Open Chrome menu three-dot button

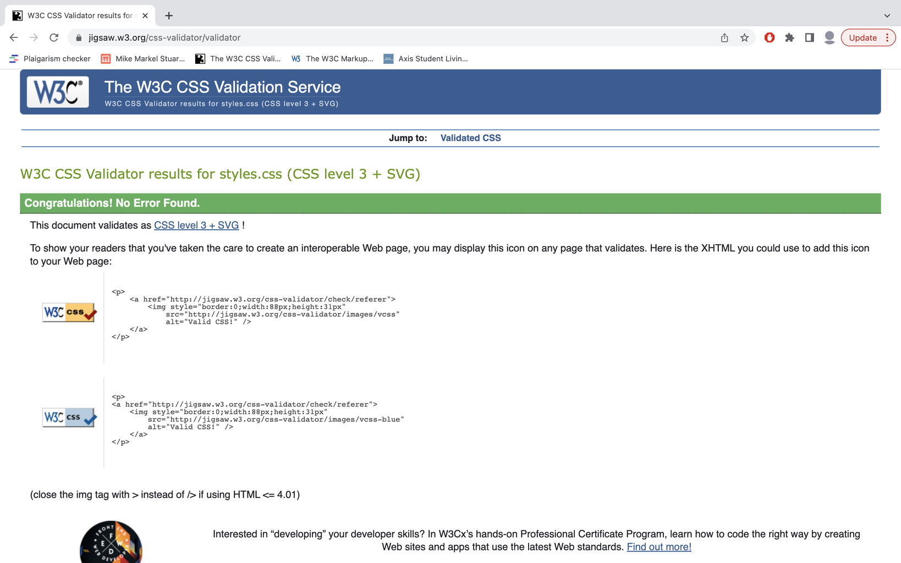click(887, 37)
